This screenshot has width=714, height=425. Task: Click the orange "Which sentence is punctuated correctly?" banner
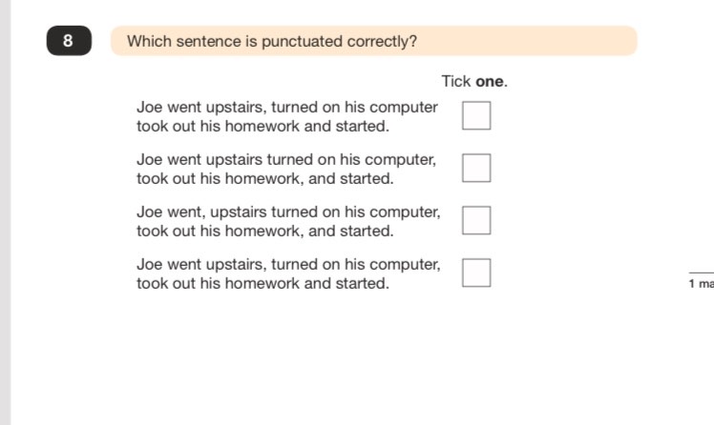[374, 41]
